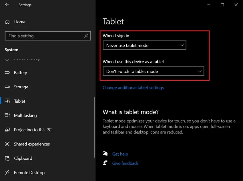Click the Multitasking icon

pyautogui.click(x=7, y=115)
